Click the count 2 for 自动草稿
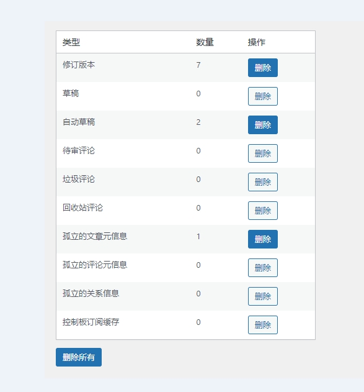364x392 pixels. click(x=198, y=122)
